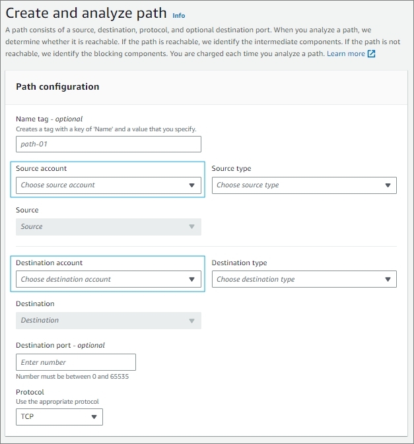Viewport: 414px width, 444px height.
Task: Open the Choose destination account dropdown
Action: coord(108,279)
